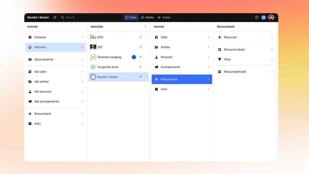Click the layout icon next to Sider
The width and height of the screenshot is (309, 174).
(x=156, y=37)
